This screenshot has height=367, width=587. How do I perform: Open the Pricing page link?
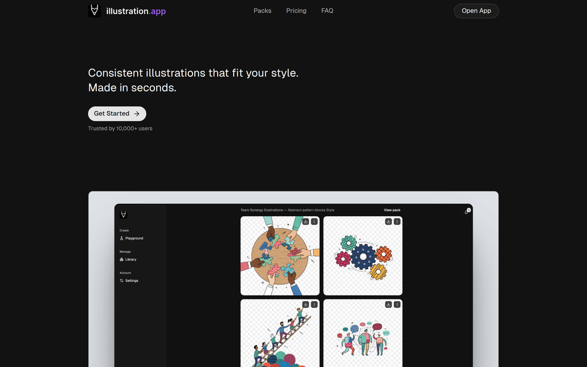pyautogui.click(x=296, y=11)
